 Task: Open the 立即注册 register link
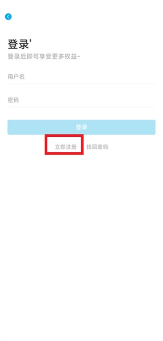(66, 147)
